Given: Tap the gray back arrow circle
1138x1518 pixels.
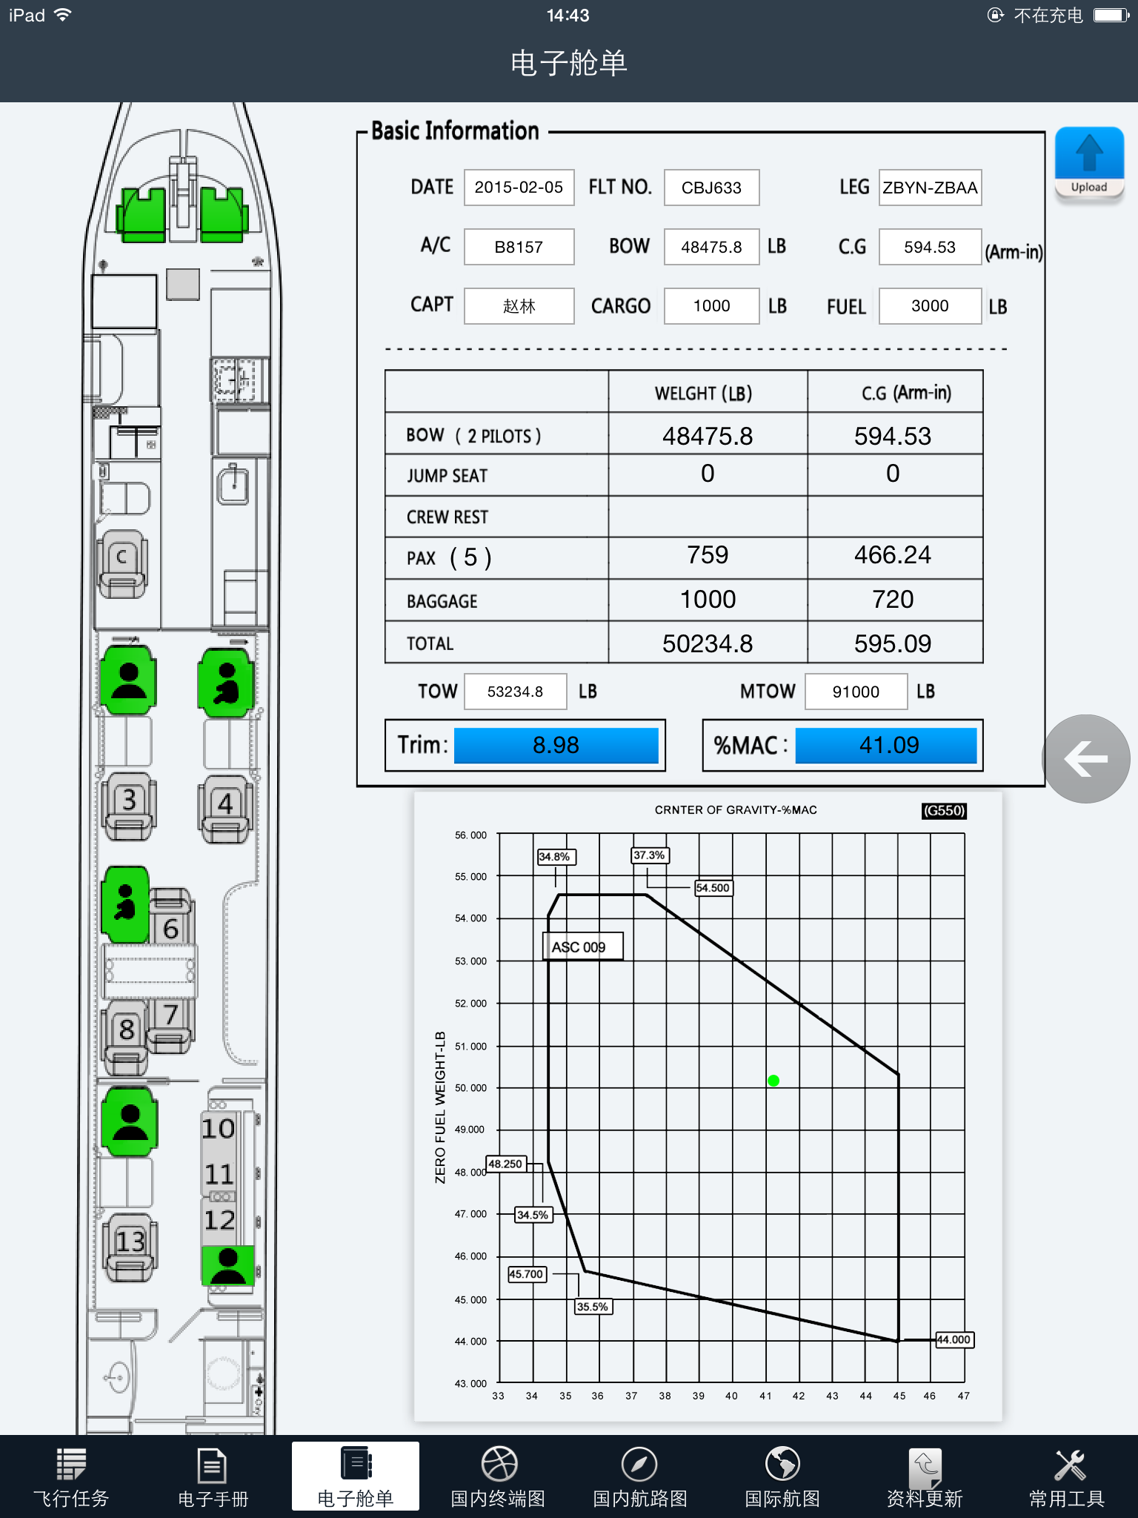Looking at the screenshot, I should [x=1086, y=758].
